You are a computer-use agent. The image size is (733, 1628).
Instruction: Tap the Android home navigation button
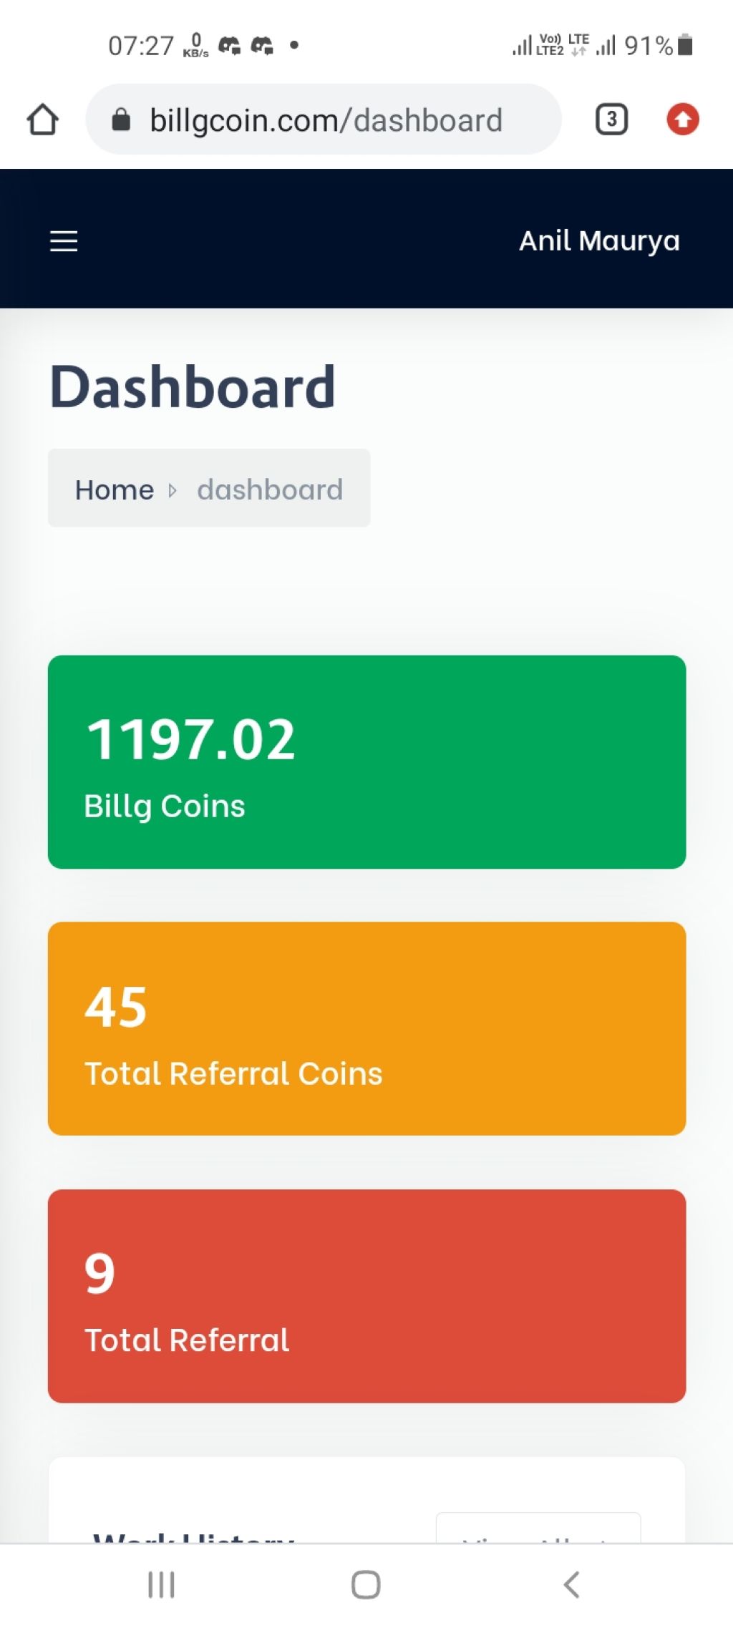pyautogui.click(x=366, y=1584)
